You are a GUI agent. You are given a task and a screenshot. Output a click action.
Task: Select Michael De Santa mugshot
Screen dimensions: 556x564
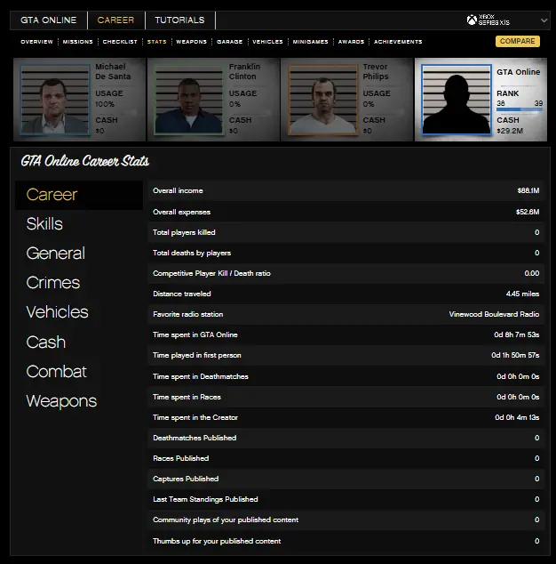(55, 100)
